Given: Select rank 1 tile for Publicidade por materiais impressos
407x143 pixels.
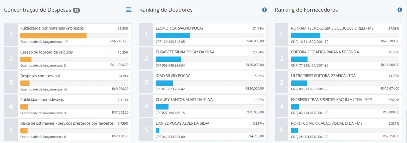Looking at the screenshot, I should (x=11, y=35).
